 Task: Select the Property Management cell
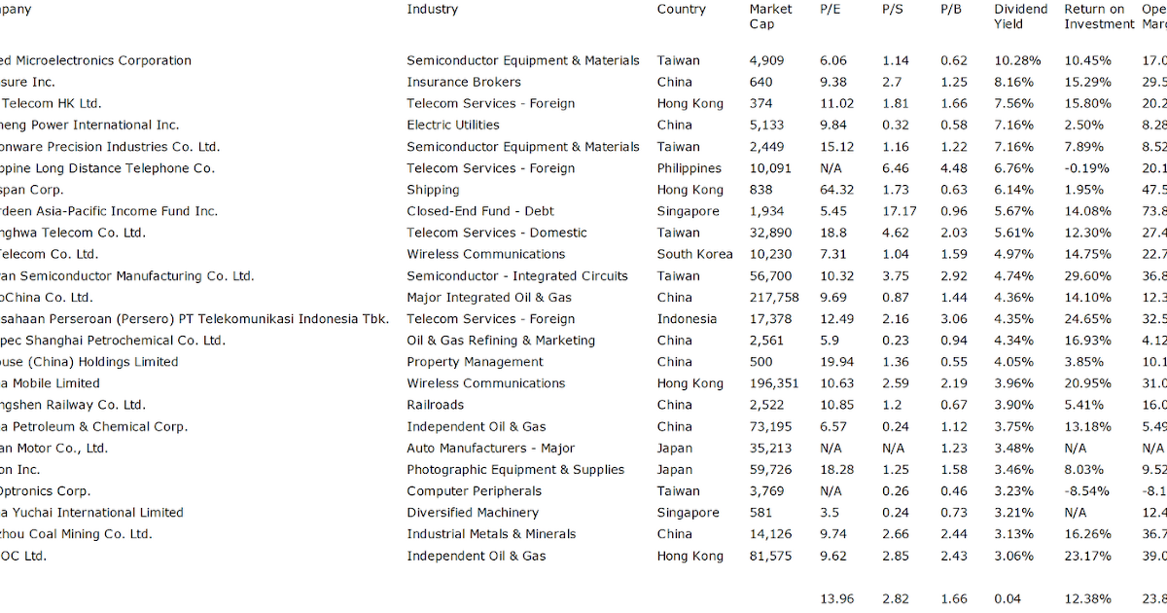pyautogui.click(x=476, y=362)
